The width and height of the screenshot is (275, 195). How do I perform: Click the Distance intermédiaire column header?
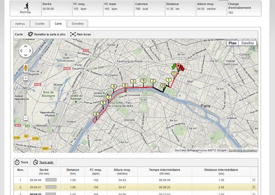click(221, 172)
